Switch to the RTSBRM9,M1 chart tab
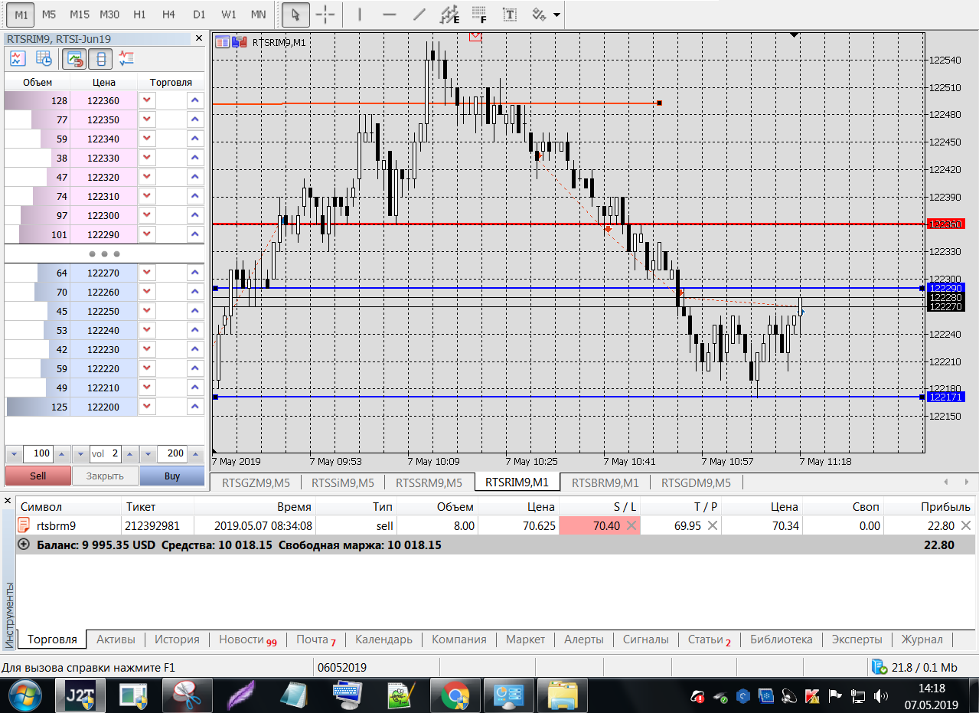 point(605,482)
